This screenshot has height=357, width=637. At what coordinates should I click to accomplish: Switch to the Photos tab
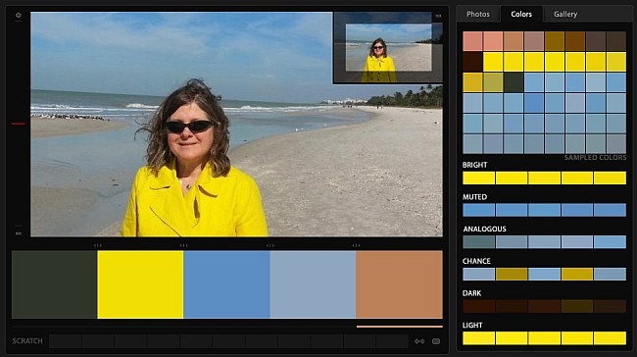click(x=478, y=15)
